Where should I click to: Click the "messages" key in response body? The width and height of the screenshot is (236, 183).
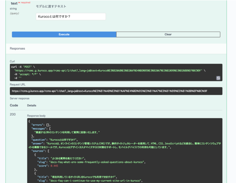click(x=40, y=129)
